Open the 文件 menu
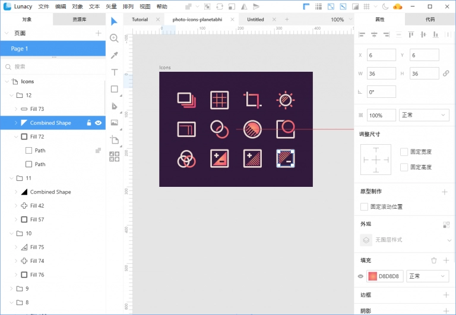Viewport: 456px width, 315px height. pyautogui.click(x=43, y=7)
